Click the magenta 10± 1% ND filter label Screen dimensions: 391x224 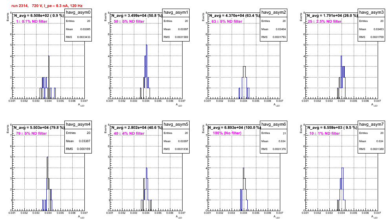click(x=325, y=134)
